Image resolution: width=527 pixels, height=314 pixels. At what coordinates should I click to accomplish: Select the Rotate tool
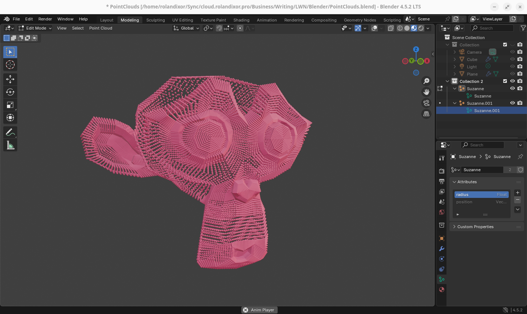click(x=10, y=92)
